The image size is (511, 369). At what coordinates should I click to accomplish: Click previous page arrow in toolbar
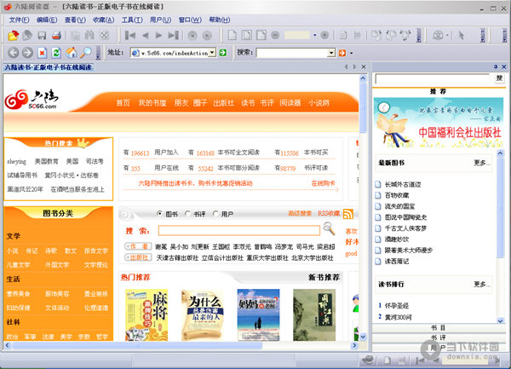[146, 35]
